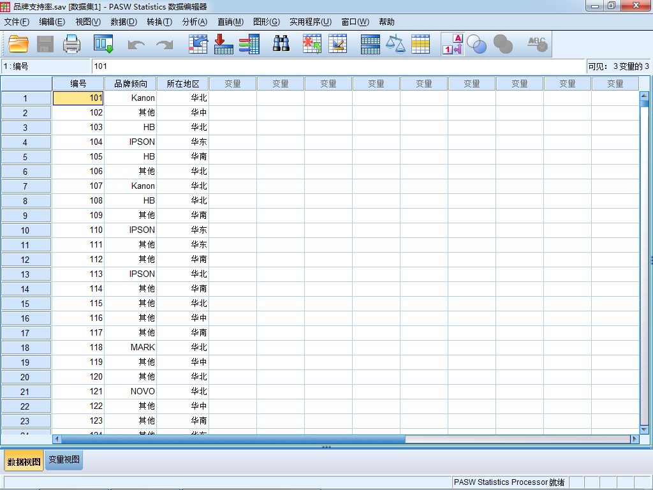Click the vertical scrollbar up arrow
The height and width of the screenshot is (490, 653).
pos(644,96)
